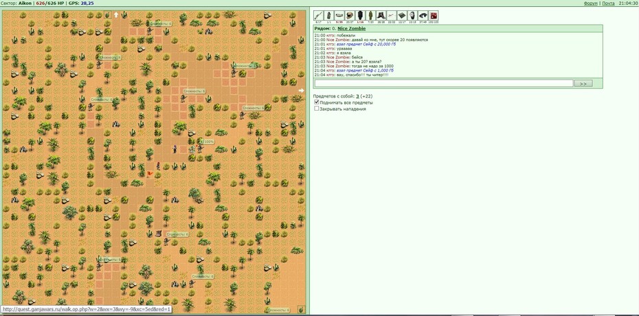Click the goggles equipment slot icon
This screenshot has width=639, height=316.
[x=339, y=16]
